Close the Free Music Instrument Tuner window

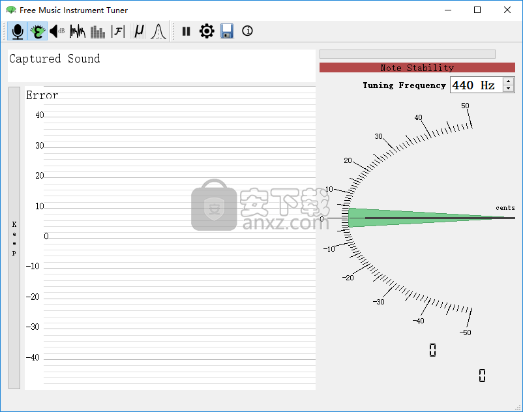507,10
